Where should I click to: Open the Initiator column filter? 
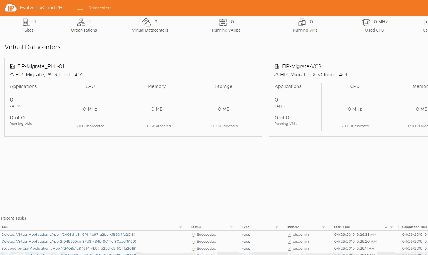(324, 227)
